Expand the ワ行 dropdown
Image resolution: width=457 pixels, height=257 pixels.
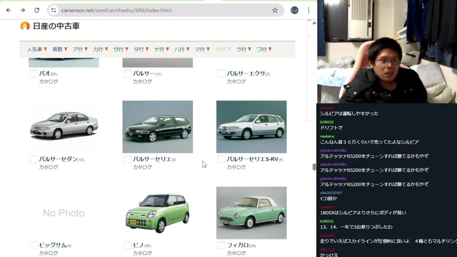(264, 49)
